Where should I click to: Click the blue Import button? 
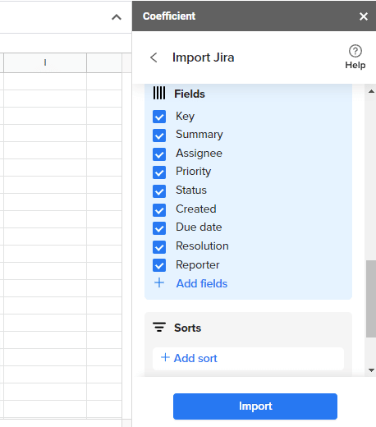pyautogui.click(x=255, y=406)
